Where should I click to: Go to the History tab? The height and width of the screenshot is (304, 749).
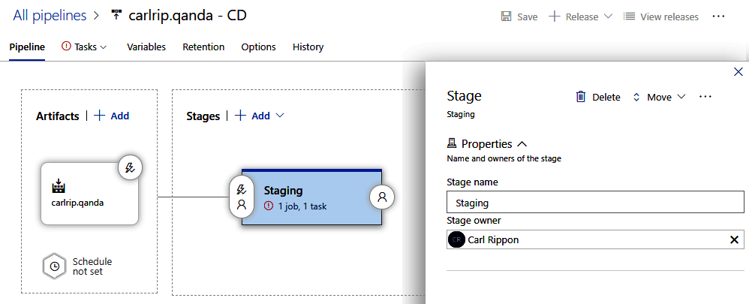tap(308, 47)
